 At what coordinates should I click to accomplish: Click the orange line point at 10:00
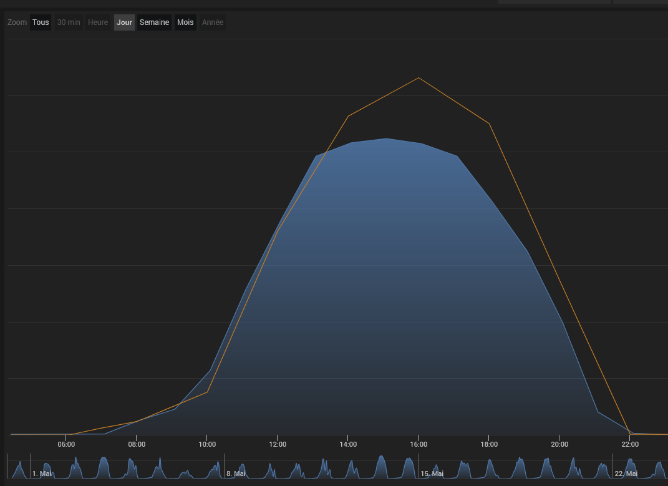[x=207, y=392]
